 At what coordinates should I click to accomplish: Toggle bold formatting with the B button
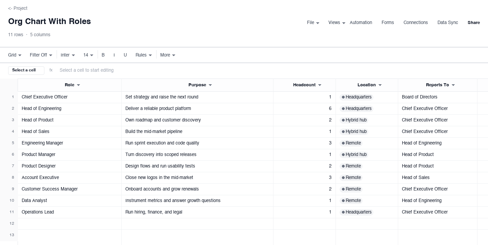(103, 55)
